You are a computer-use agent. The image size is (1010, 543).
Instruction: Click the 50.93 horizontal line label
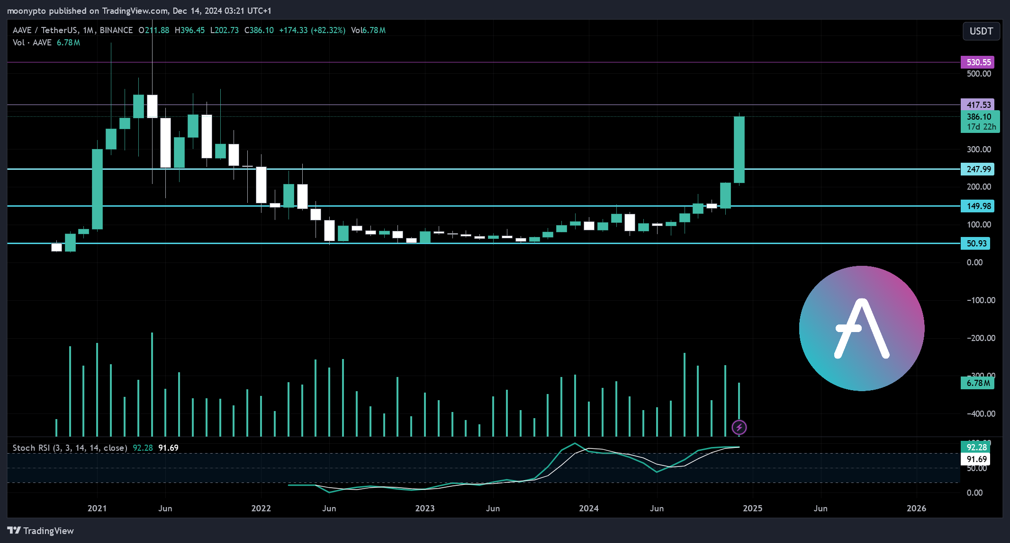point(975,243)
